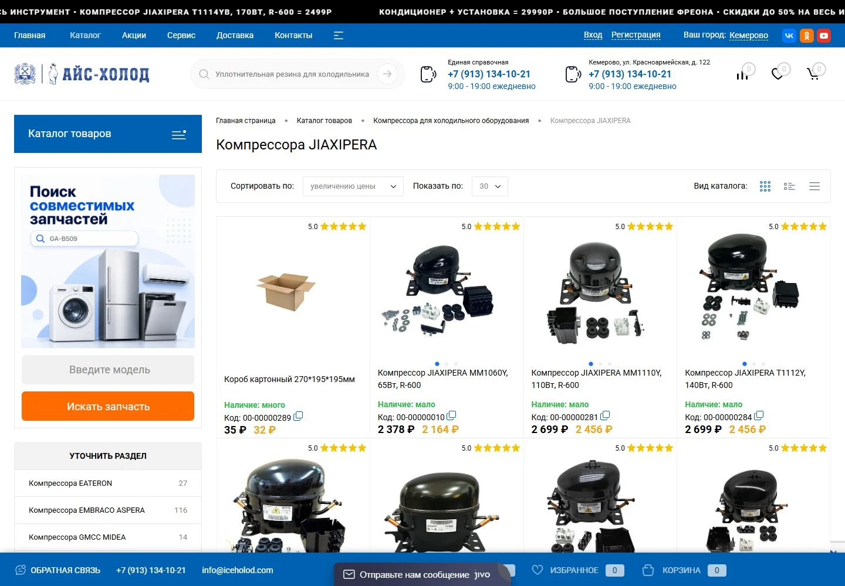Image resolution: width=845 pixels, height=586 pixels.
Task: Select first image dot for JIAXIPERA MM1060Y
Action: [437, 364]
